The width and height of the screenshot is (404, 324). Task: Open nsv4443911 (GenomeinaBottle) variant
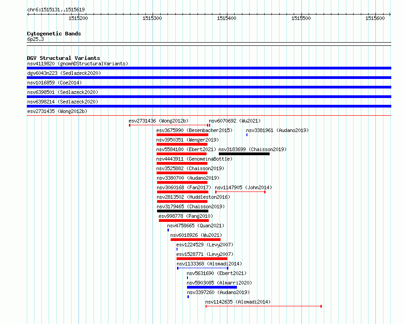click(x=194, y=159)
